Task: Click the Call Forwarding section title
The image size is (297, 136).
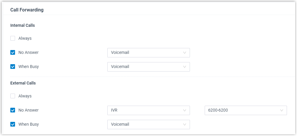Action: click(x=27, y=10)
